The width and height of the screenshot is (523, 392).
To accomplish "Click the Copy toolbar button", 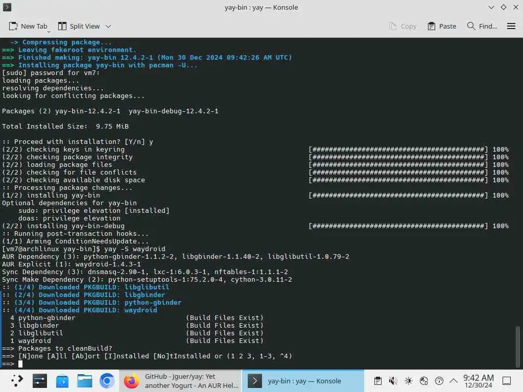I will click(402, 26).
